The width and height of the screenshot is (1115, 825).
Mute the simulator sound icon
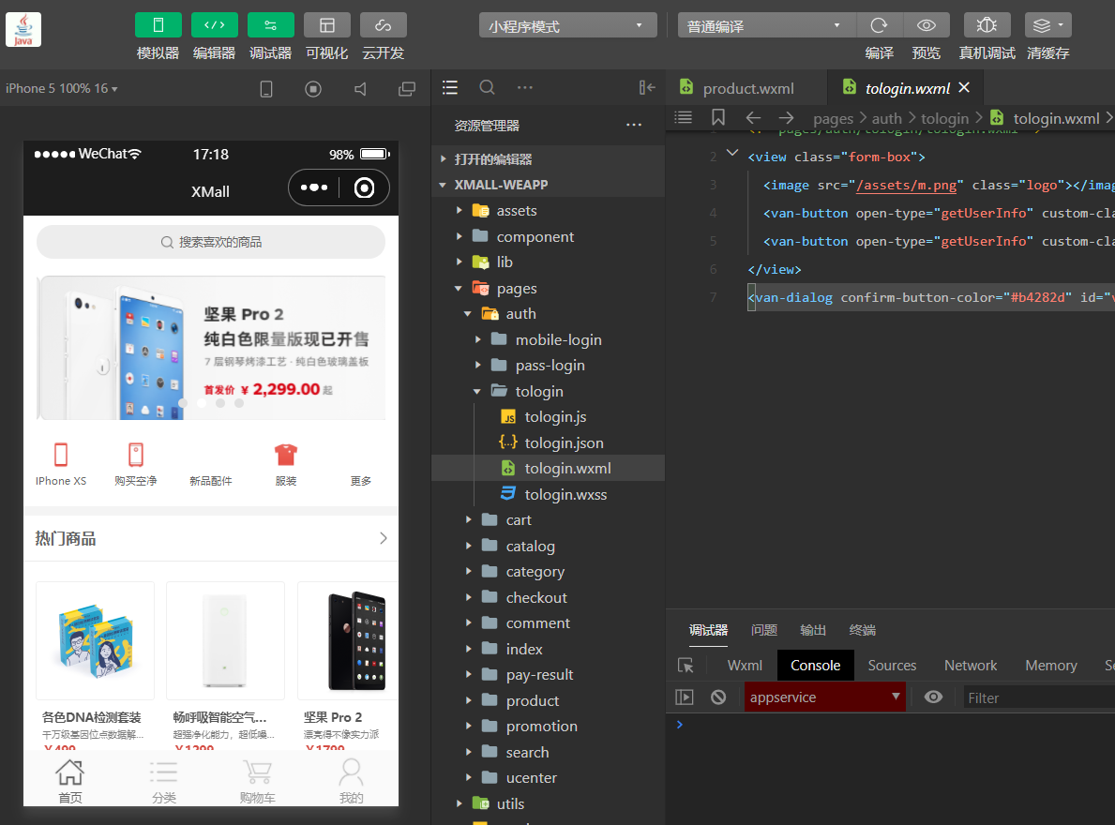(360, 89)
